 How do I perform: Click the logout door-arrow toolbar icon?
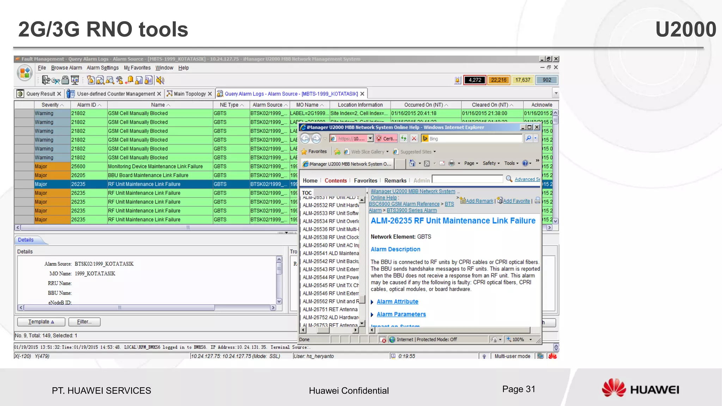click(46, 80)
